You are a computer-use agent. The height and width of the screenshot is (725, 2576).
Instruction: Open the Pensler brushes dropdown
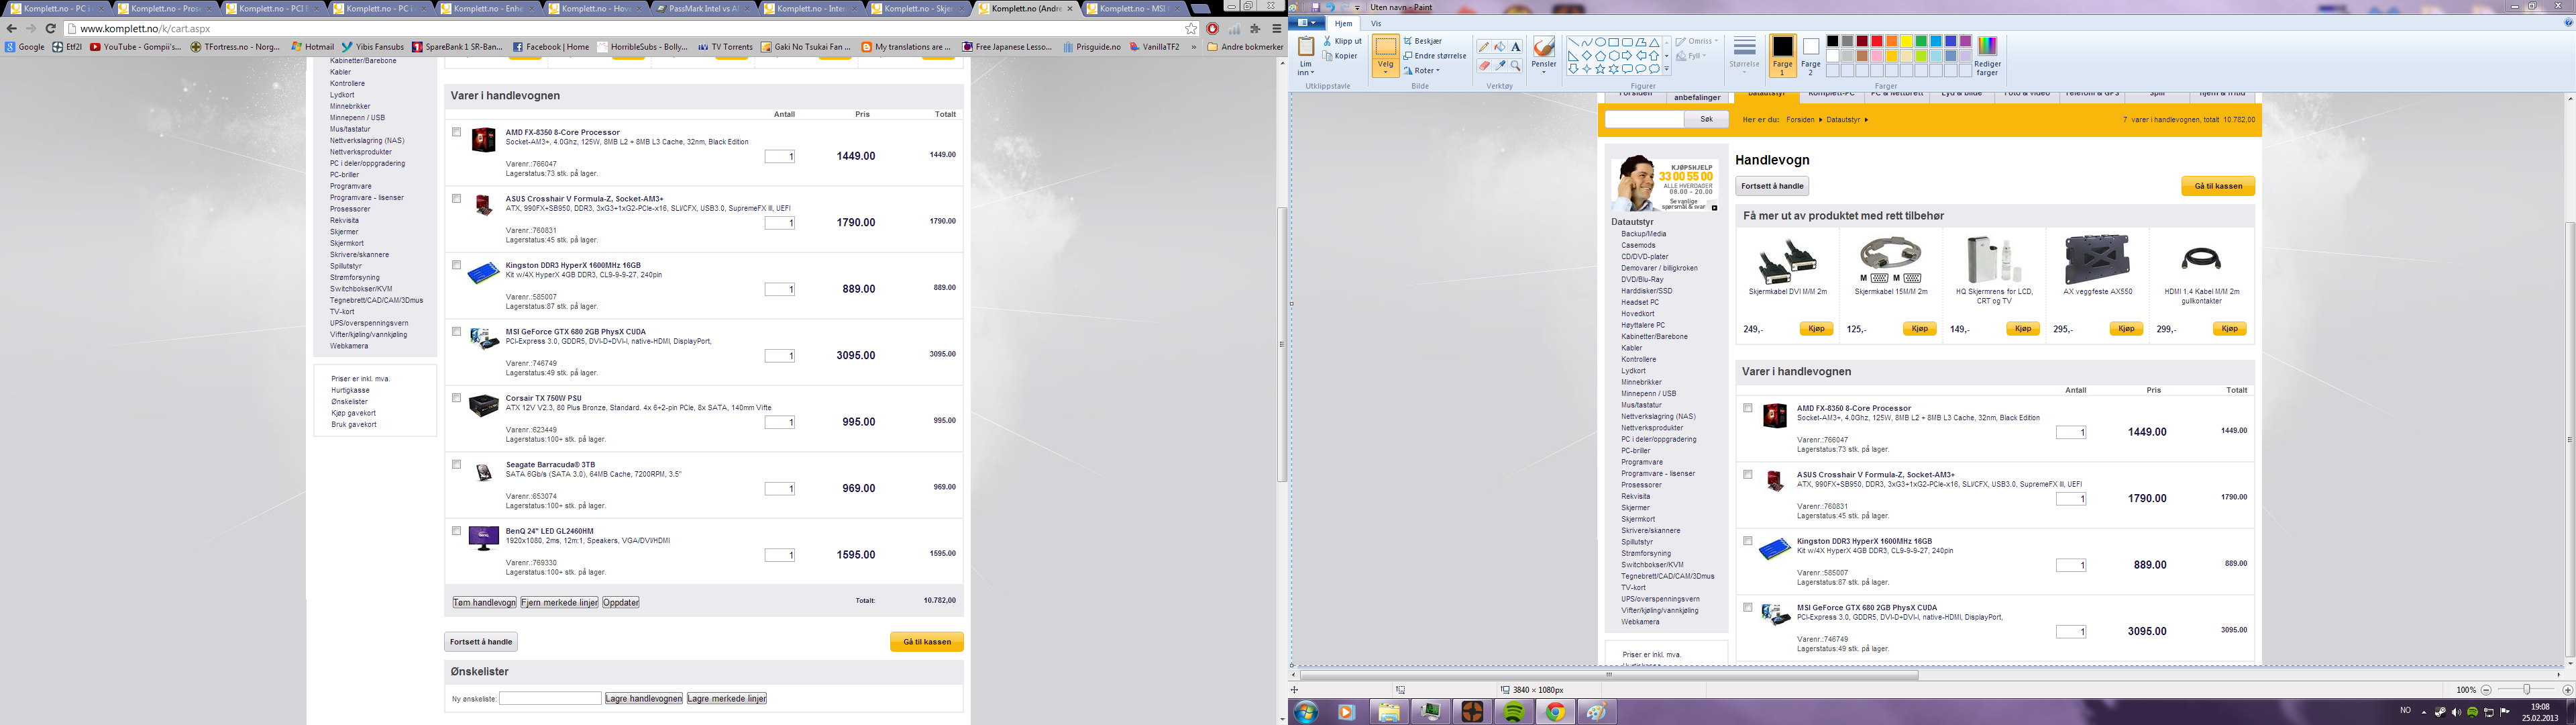pyautogui.click(x=1544, y=68)
